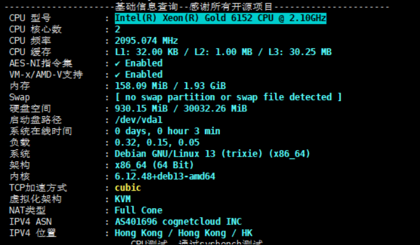
Task: Click the highlighted Intel Xeon Gold 6152 text
Action: 220,18
